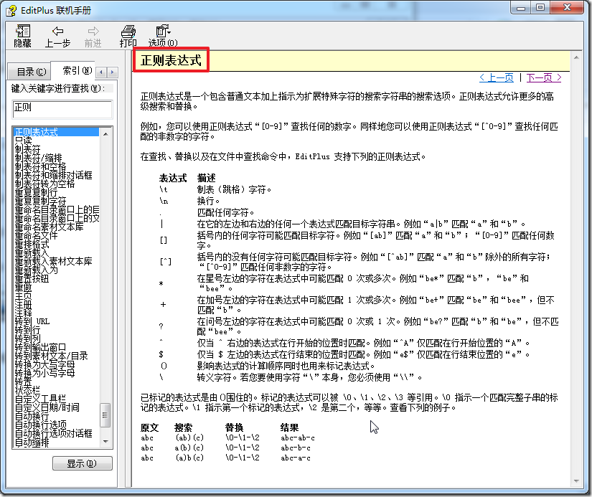Select index entry 制表符/缩排
Viewport: 592px width, 497px height.
38,158
